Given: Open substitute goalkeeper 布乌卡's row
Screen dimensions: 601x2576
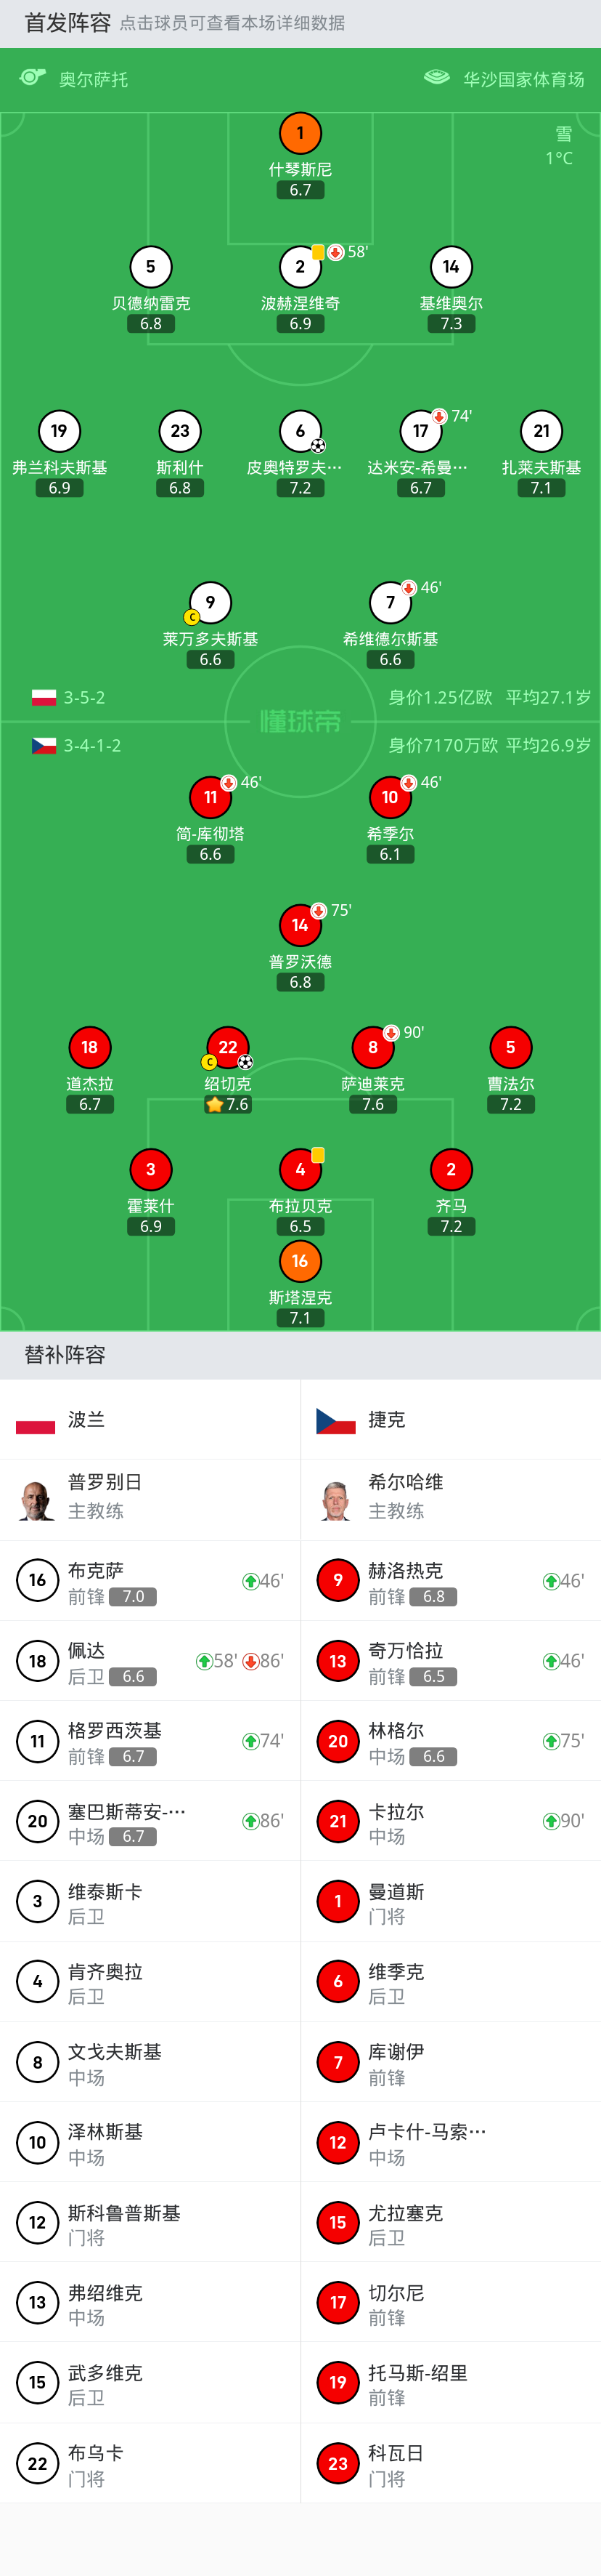Looking at the screenshot, I should pyautogui.click(x=150, y=2463).
